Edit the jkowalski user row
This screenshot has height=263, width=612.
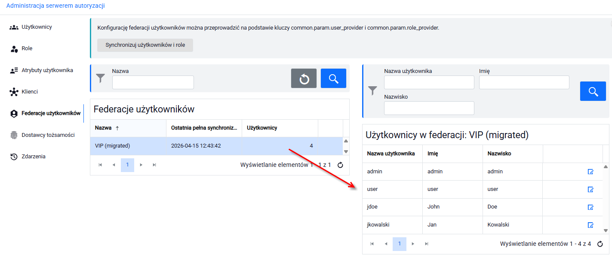tap(590, 225)
